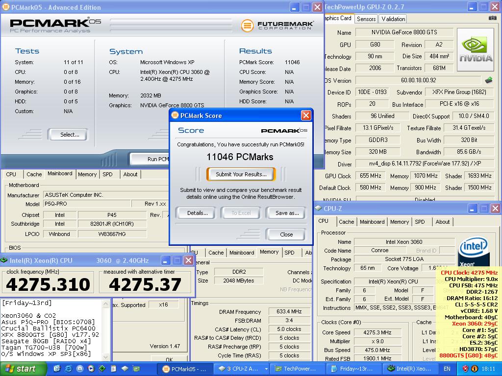Image resolution: width=502 pixels, height=376 pixels.
Task: Open Memory tab in left Mainboard CPU-Z window
Action: click(87, 174)
